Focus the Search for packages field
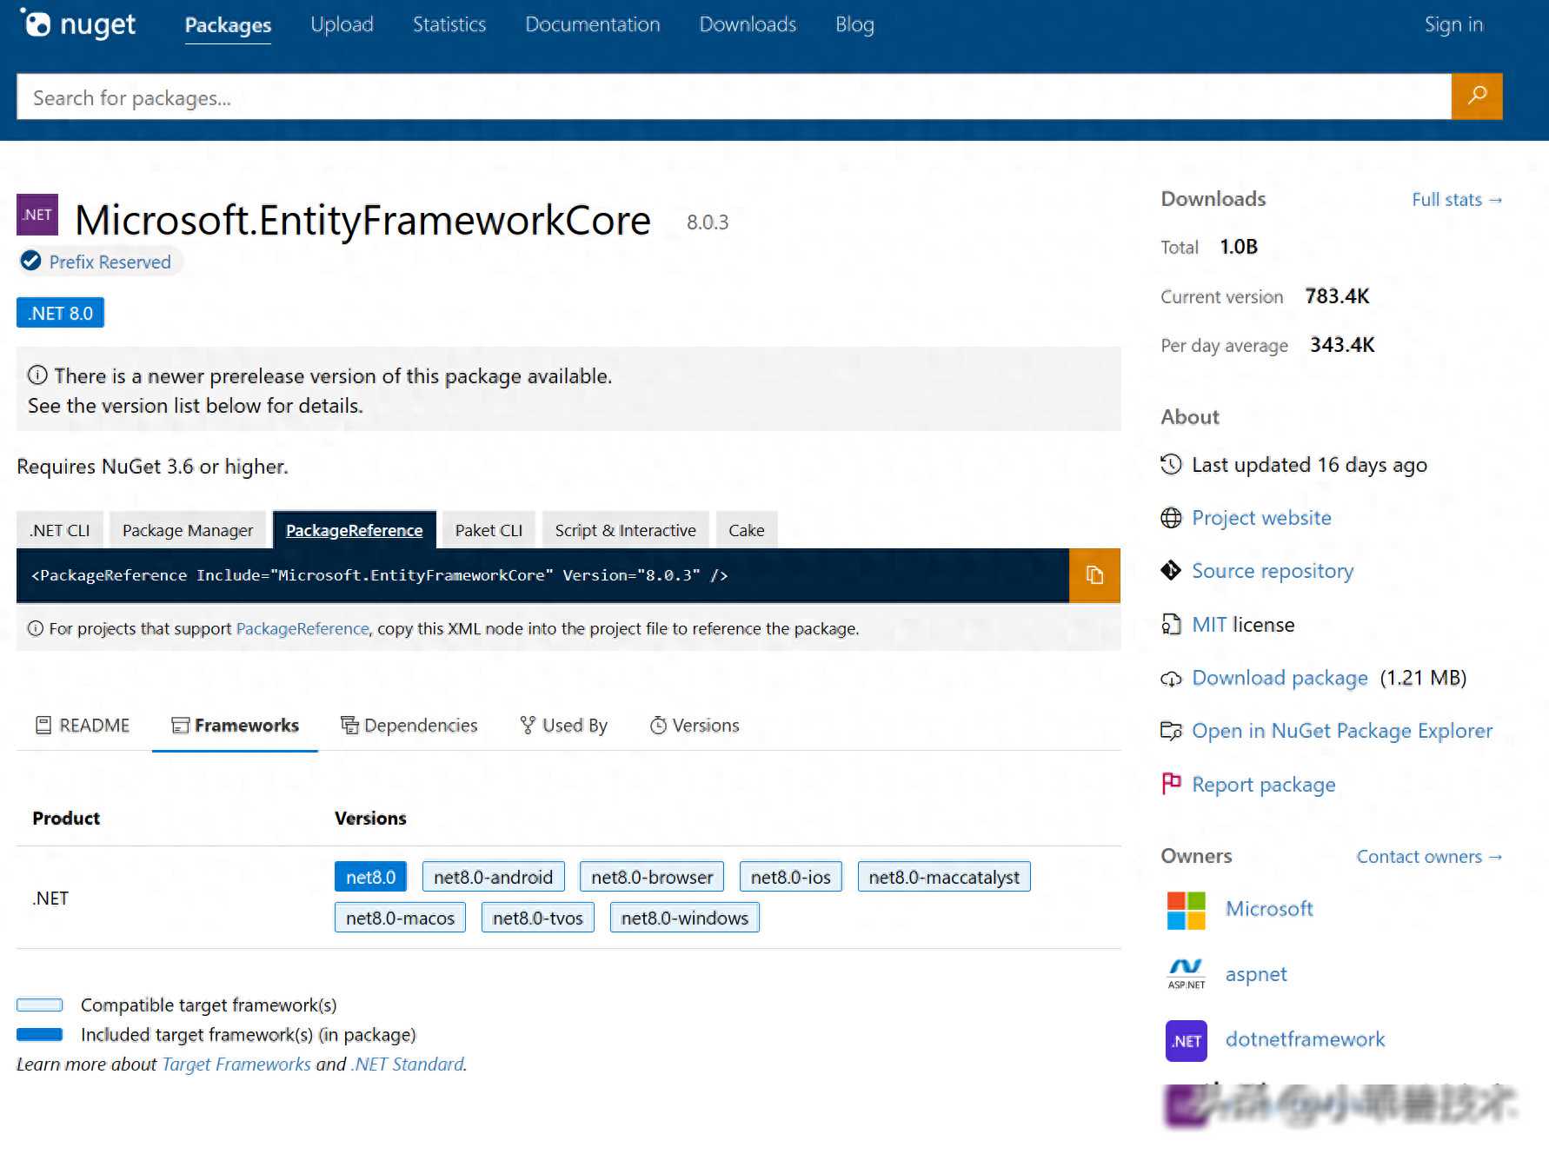This screenshot has height=1154, width=1549. click(734, 96)
